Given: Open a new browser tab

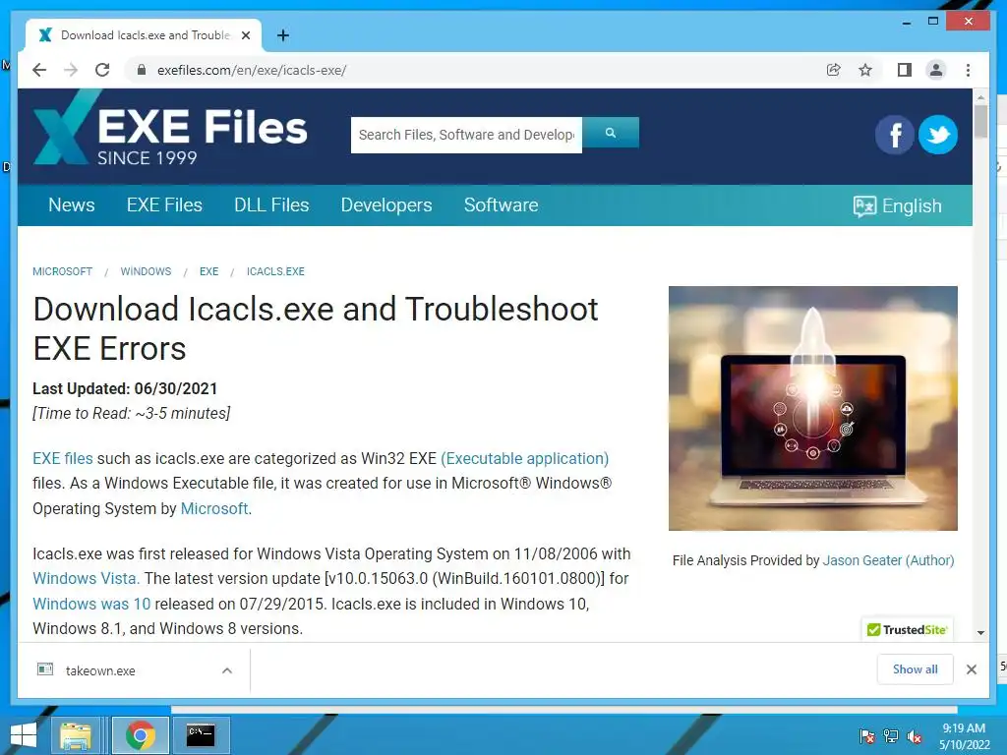Looking at the screenshot, I should coord(282,35).
